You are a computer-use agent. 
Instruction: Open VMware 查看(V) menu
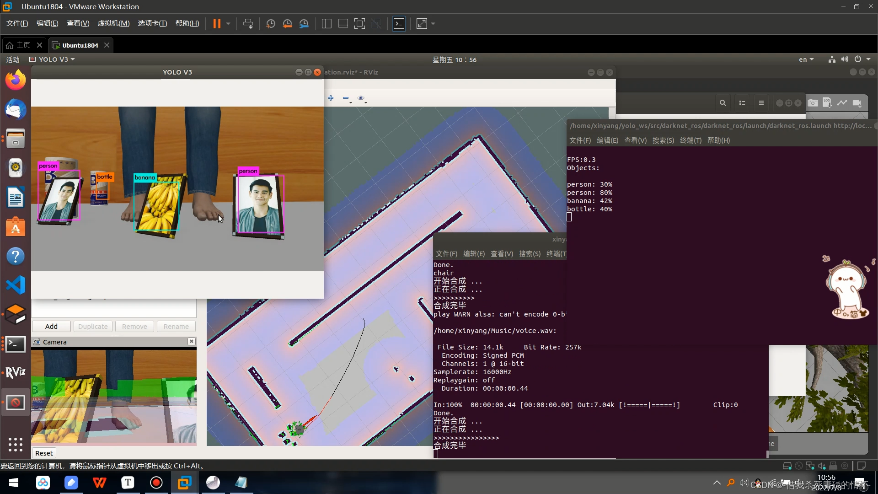(78, 23)
